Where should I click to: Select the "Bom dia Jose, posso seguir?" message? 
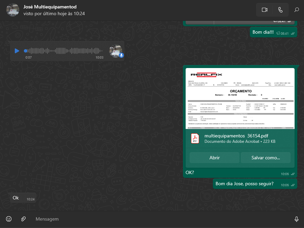click(x=244, y=184)
